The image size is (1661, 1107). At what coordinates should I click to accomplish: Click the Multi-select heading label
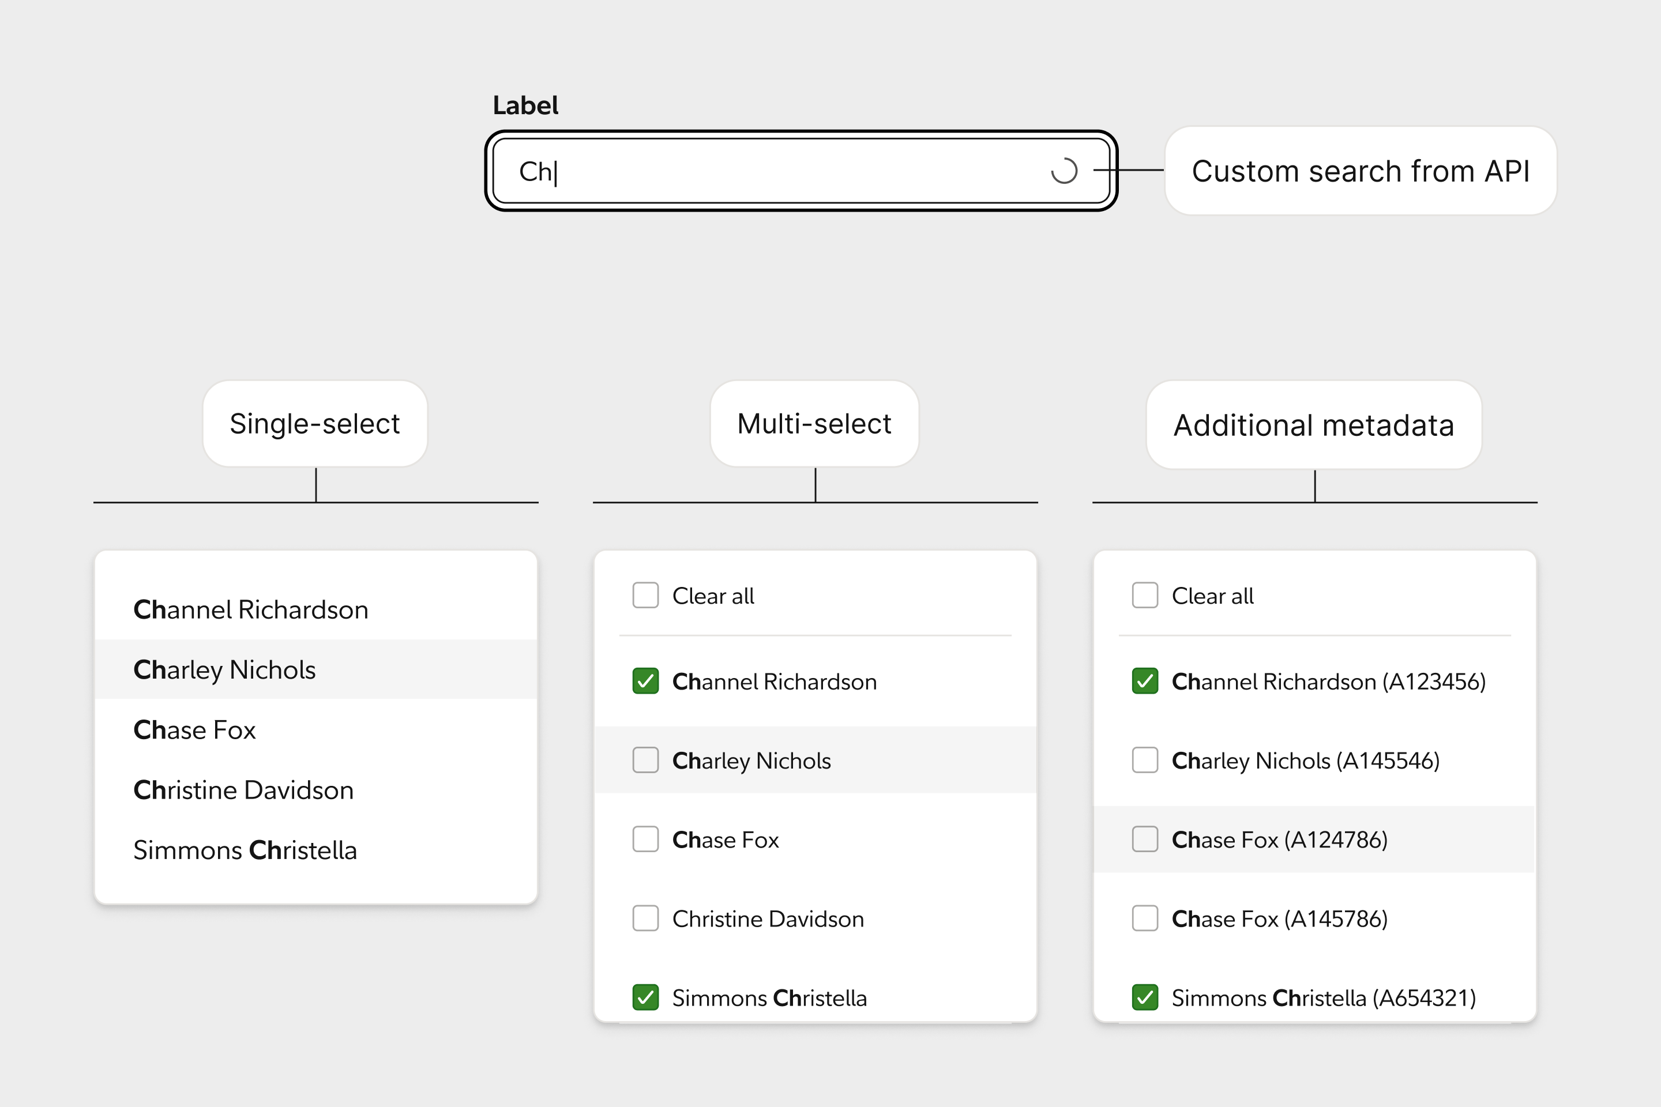pos(814,424)
